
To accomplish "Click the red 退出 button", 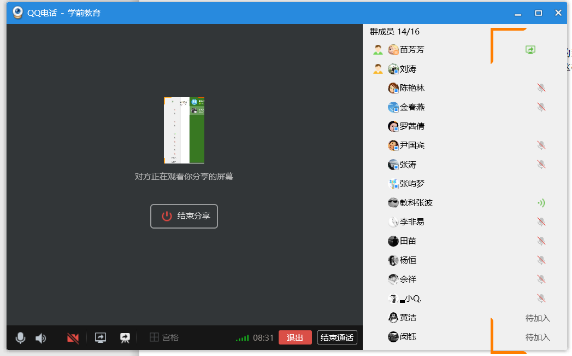I will click(295, 338).
